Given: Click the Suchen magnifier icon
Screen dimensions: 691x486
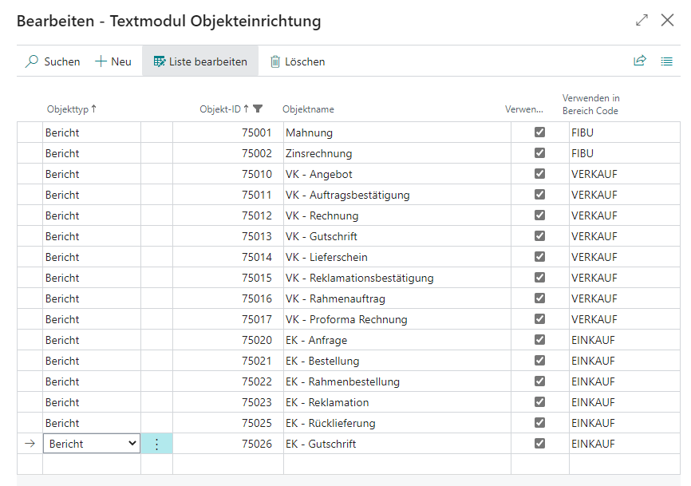Looking at the screenshot, I should click(x=32, y=61).
